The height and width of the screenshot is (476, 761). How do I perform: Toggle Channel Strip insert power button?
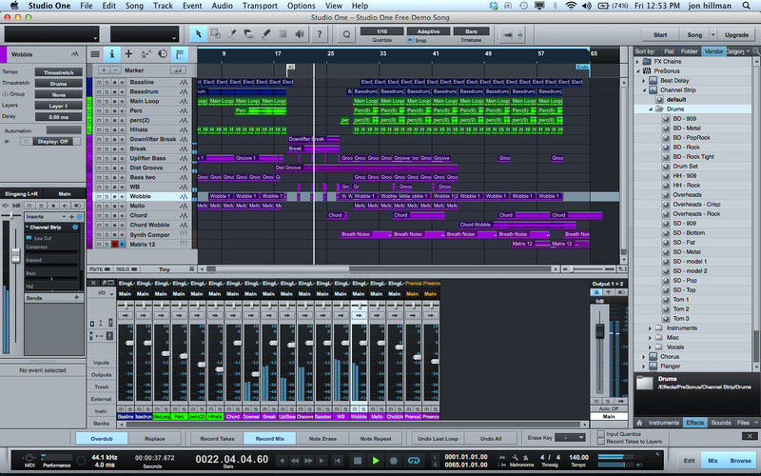click(75, 227)
